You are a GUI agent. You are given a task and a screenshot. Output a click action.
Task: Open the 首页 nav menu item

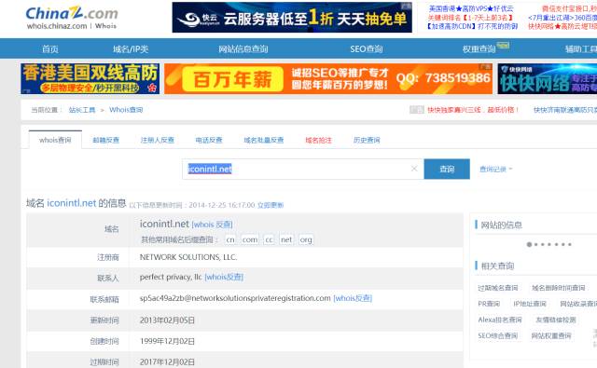[49, 48]
